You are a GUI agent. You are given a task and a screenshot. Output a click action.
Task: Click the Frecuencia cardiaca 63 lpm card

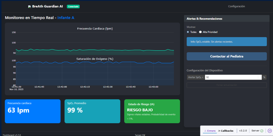(x=33, y=111)
